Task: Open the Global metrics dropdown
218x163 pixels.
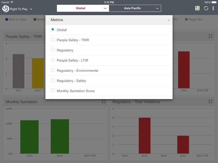Action: 83,8
